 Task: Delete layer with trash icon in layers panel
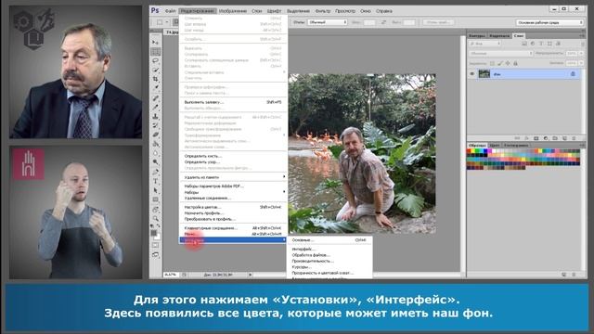(574, 138)
